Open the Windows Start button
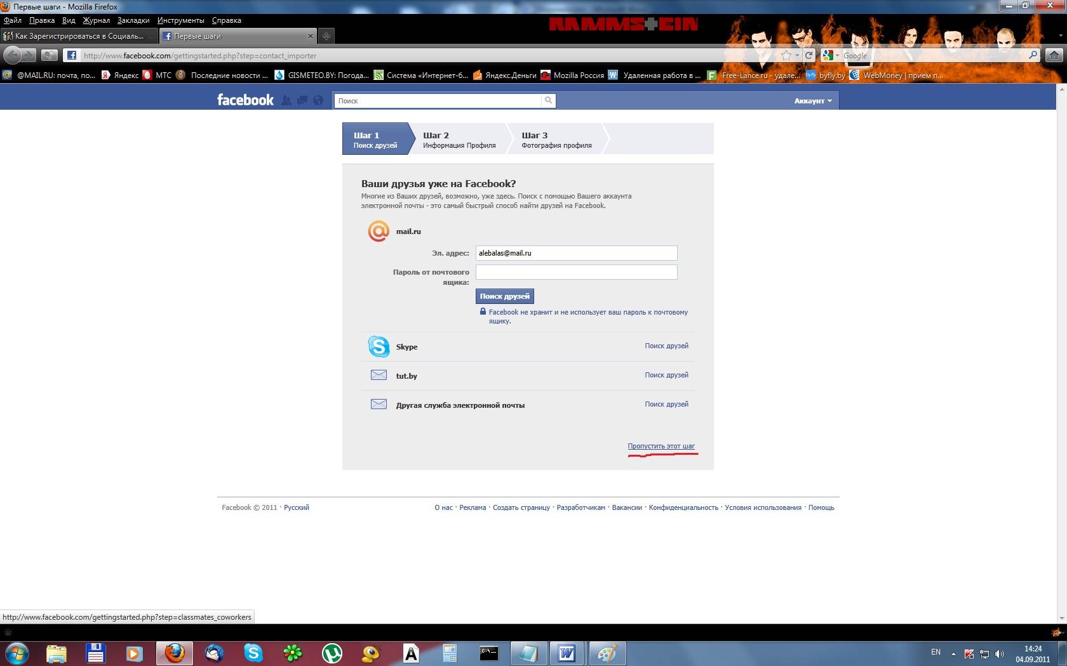This screenshot has height=666, width=1067. (17, 653)
